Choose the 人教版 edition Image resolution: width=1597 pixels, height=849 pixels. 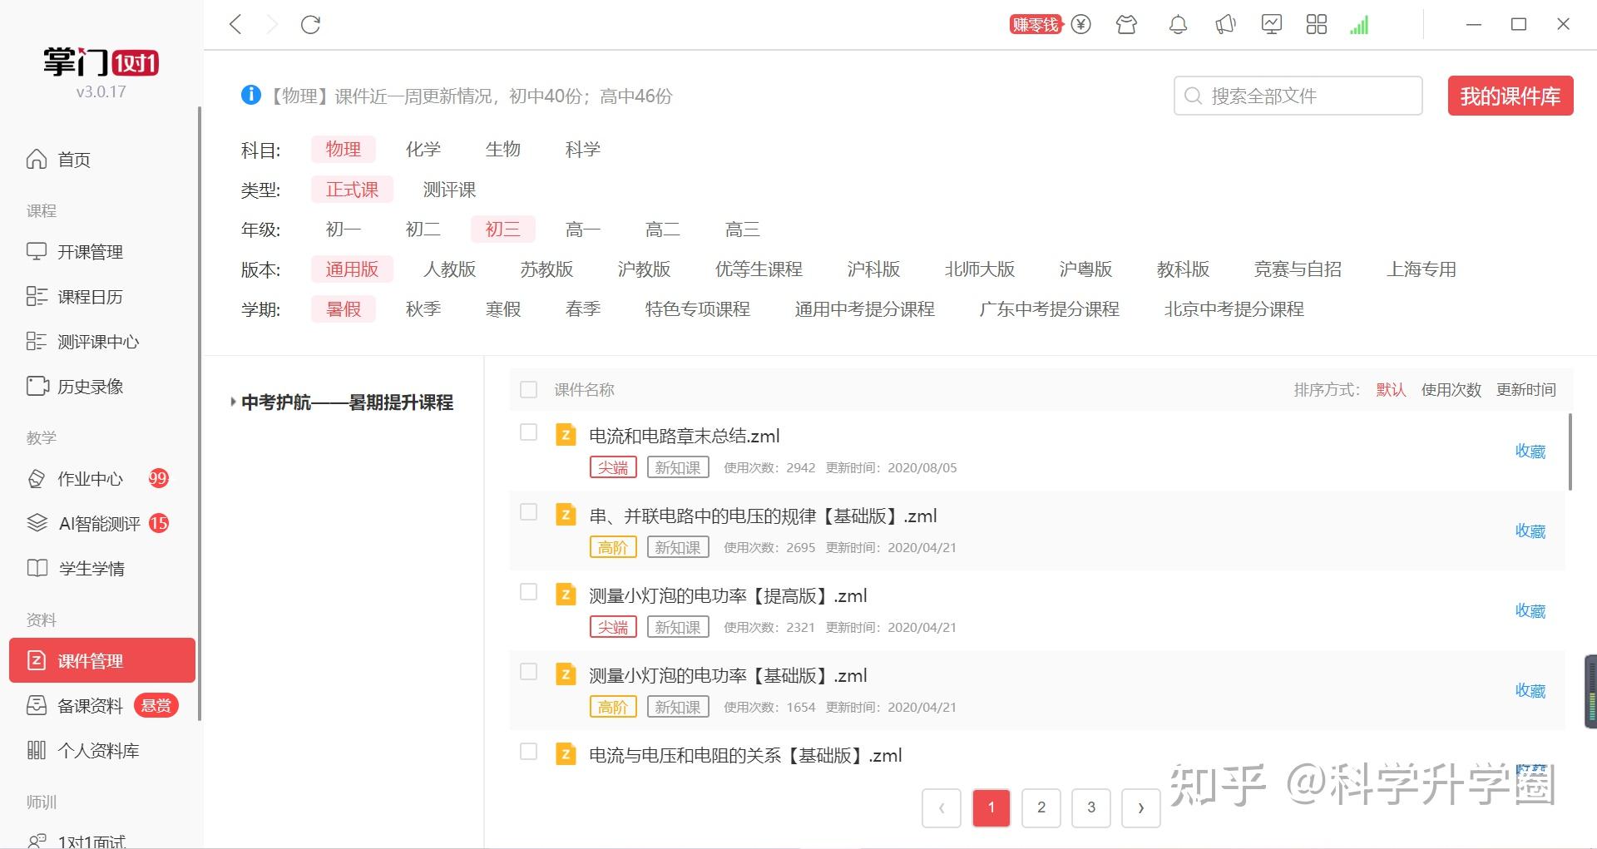(x=449, y=269)
